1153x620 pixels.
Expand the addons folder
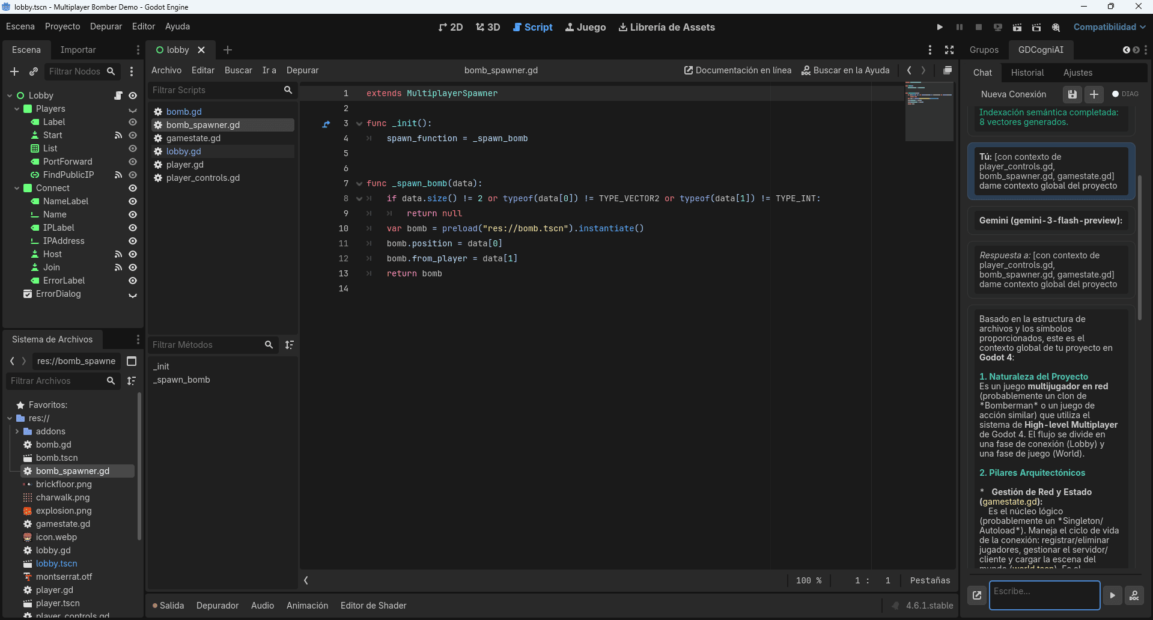17,431
